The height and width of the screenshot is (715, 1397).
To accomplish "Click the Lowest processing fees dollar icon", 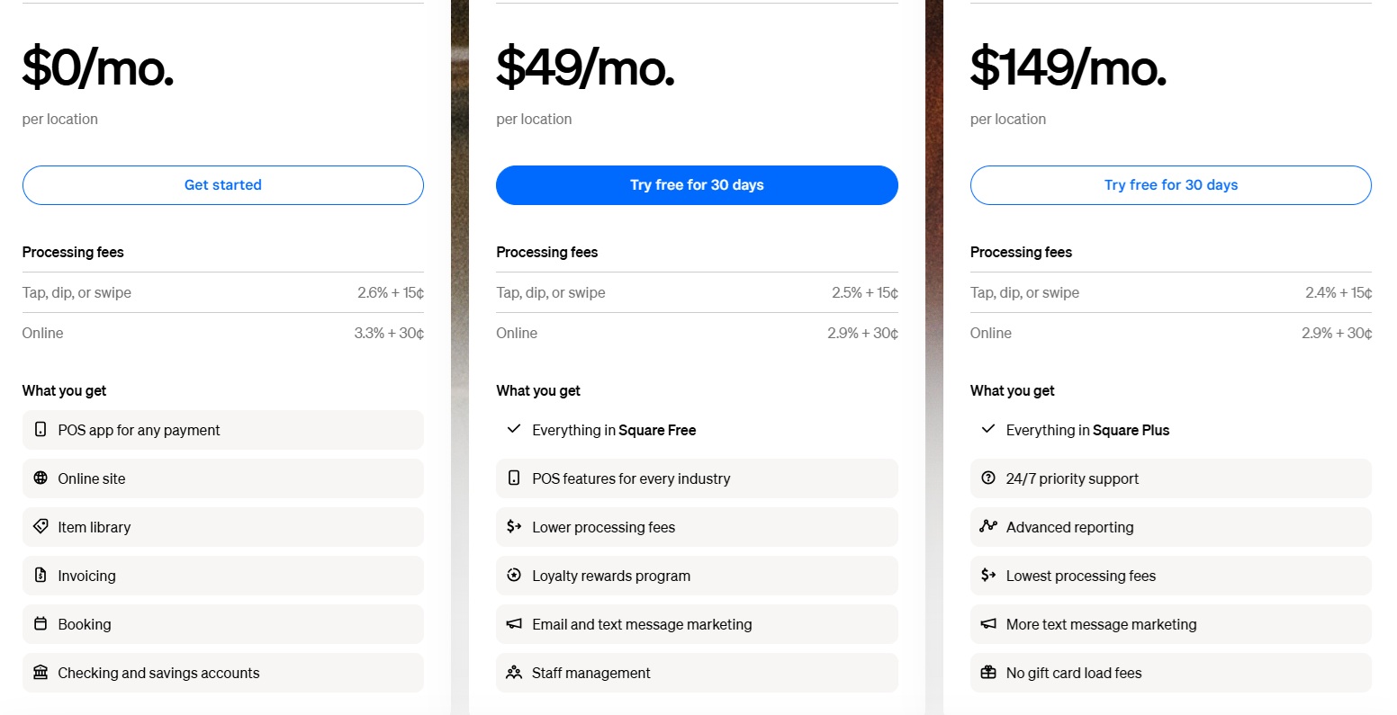I will 988,576.
